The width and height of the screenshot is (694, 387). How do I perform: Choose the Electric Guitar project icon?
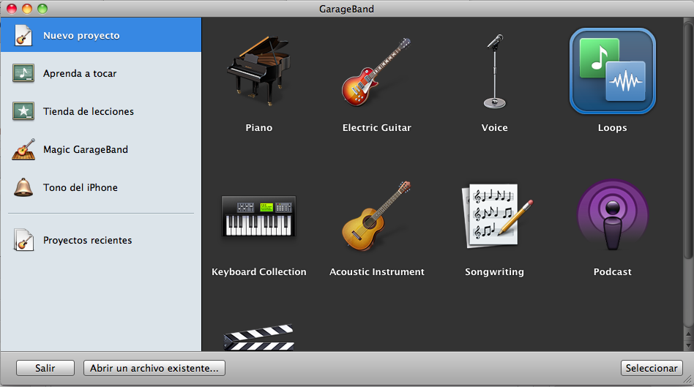tap(377, 72)
